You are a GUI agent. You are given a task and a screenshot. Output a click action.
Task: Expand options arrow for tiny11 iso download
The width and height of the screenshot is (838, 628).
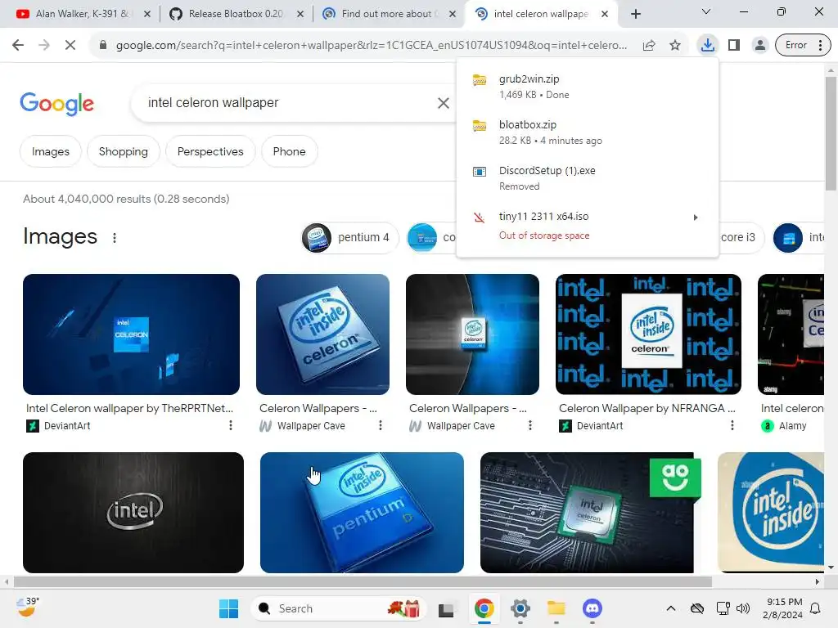pyautogui.click(x=696, y=218)
